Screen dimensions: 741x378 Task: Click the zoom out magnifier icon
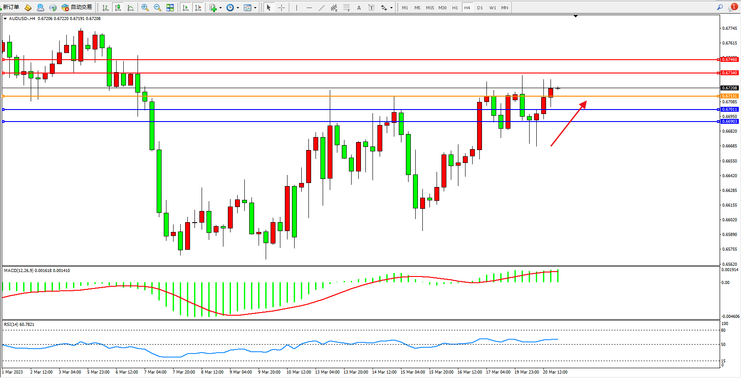pos(157,8)
